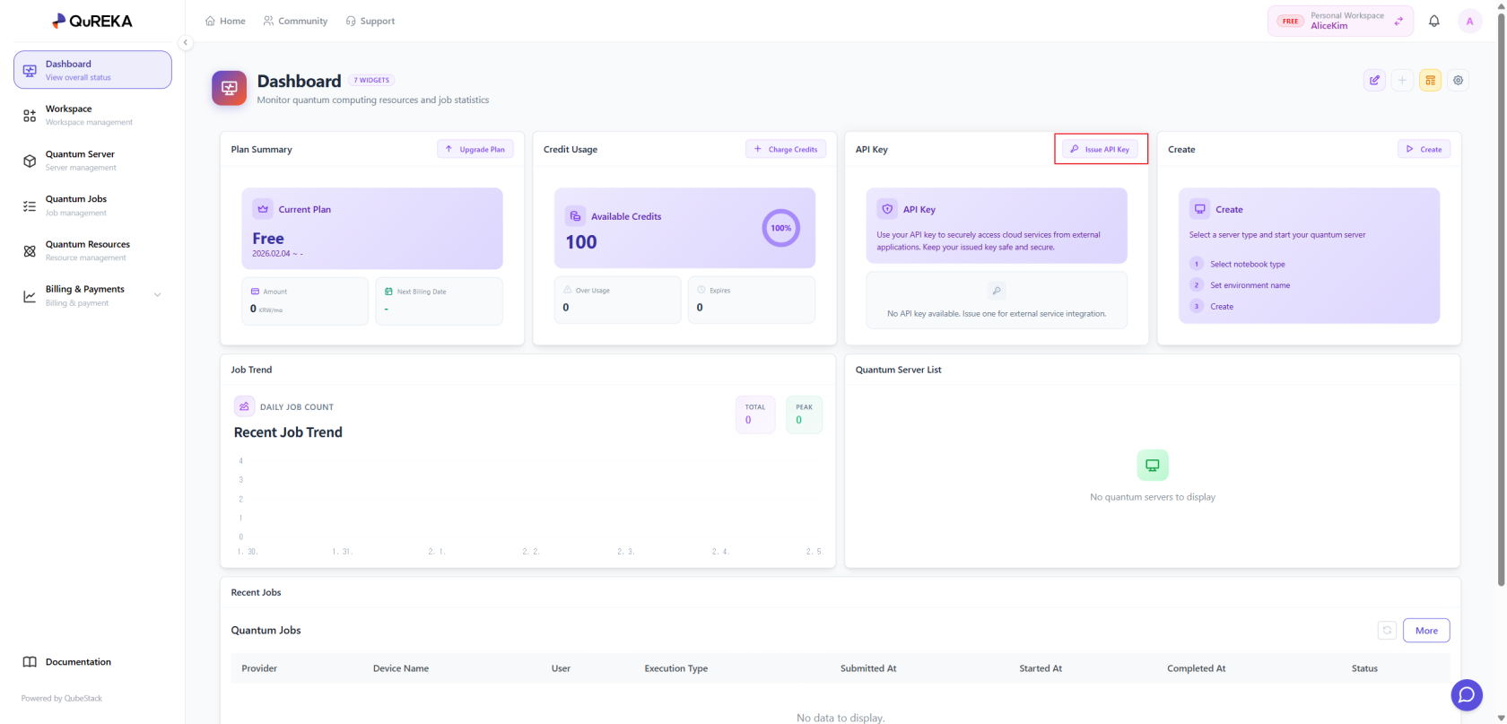Click the user avatar 'A' icon
Image resolution: width=1507 pixels, height=724 pixels.
tap(1469, 21)
